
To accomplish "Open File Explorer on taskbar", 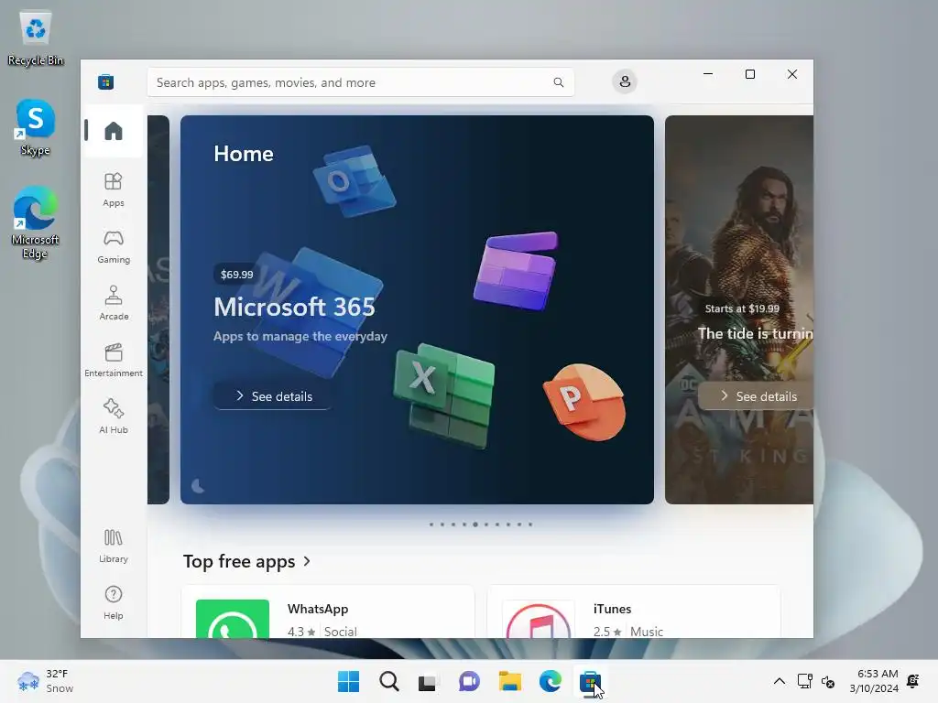I will 509,681.
